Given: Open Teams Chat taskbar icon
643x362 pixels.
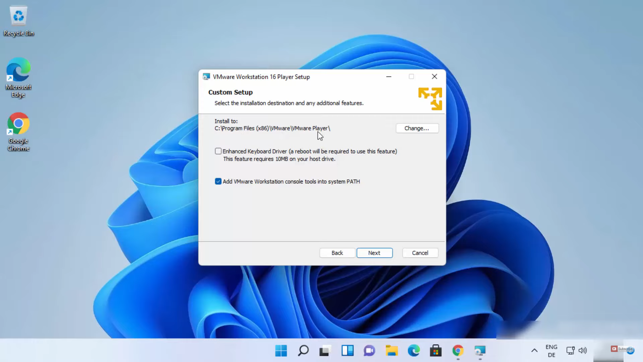Looking at the screenshot, I should tap(369, 351).
